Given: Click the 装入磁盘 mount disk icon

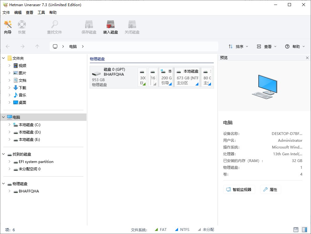Looking at the screenshot, I should (x=111, y=27).
